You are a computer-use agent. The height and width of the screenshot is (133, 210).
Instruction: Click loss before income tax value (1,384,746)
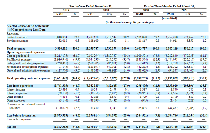172,116
